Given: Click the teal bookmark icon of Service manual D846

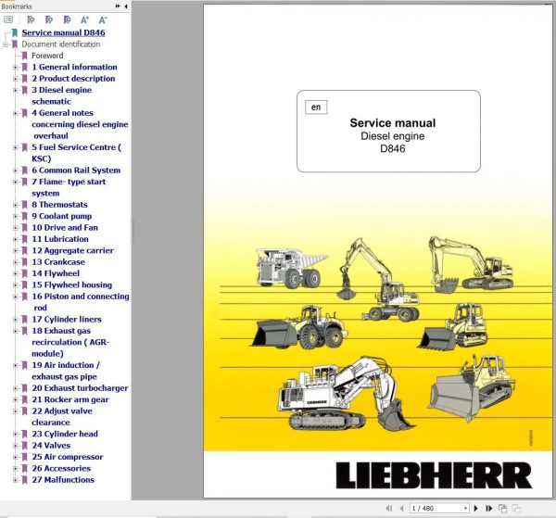Looking at the screenshot, I should 15,32.
